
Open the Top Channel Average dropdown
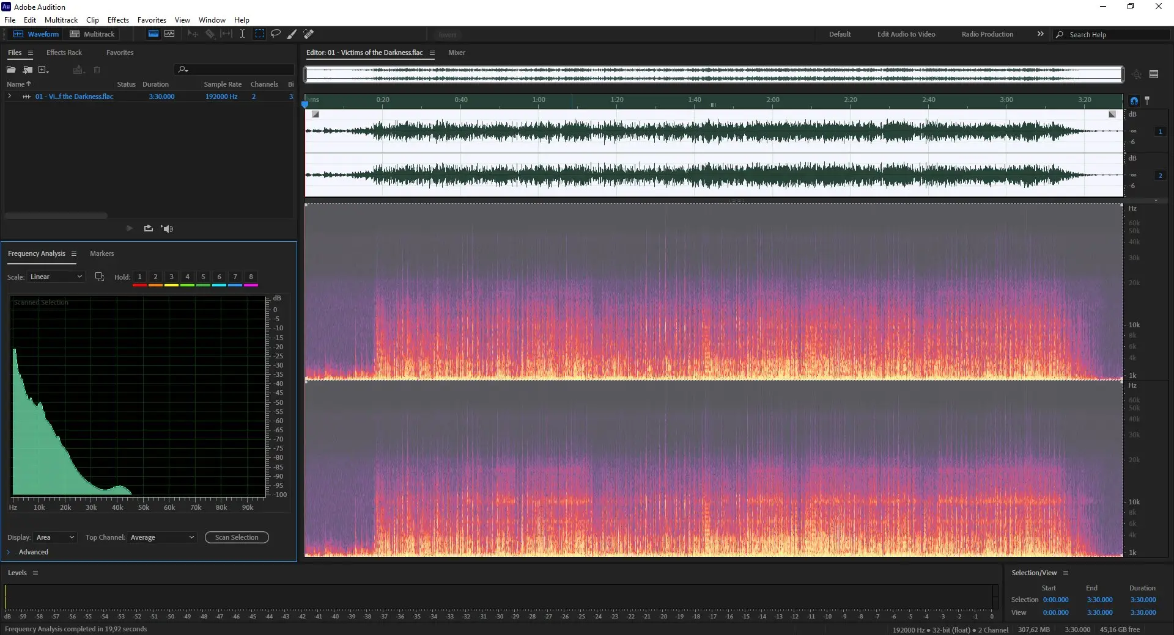pyautogui.click(x=162, y=537)
